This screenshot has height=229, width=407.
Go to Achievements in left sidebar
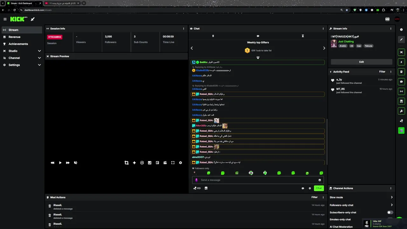point(22,44)
